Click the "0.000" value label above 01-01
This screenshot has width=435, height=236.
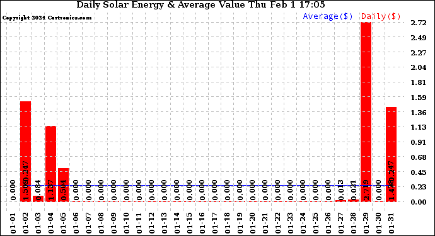pos(13,190)
